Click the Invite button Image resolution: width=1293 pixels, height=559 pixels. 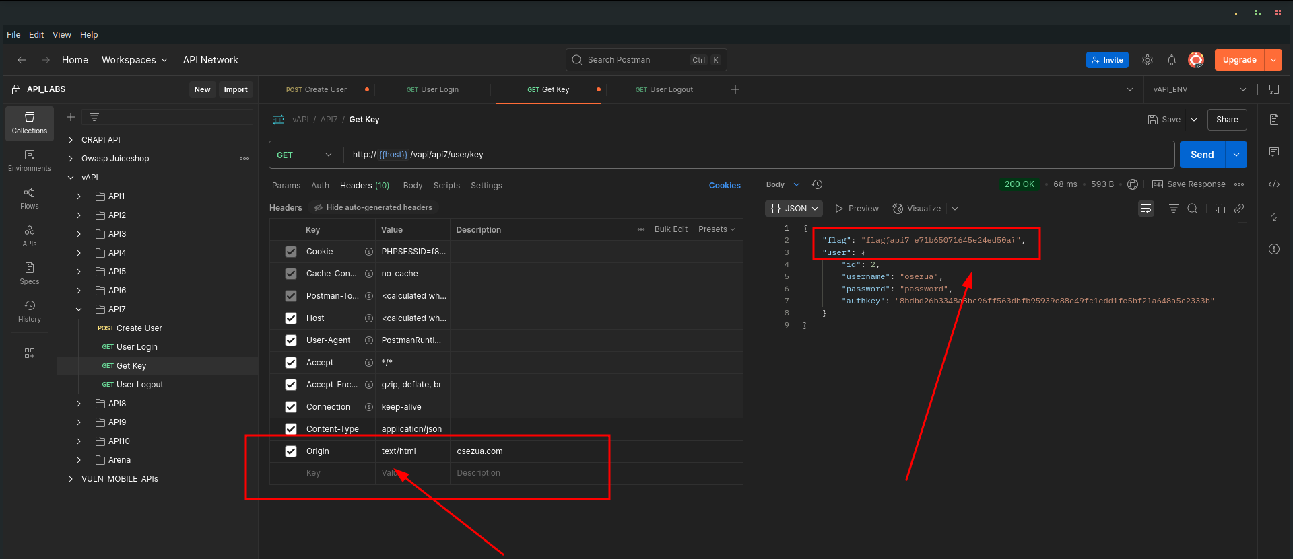[x=1107, y=60]
